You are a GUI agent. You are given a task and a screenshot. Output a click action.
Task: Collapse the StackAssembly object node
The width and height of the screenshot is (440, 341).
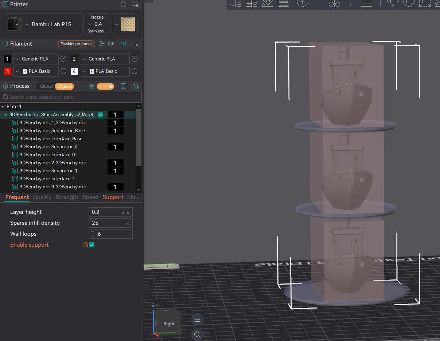point(5,115)
